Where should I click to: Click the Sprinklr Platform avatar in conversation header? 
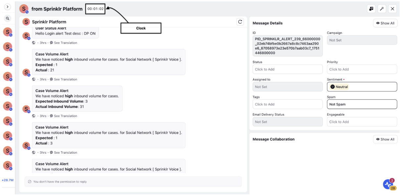[x=26, y=22]
